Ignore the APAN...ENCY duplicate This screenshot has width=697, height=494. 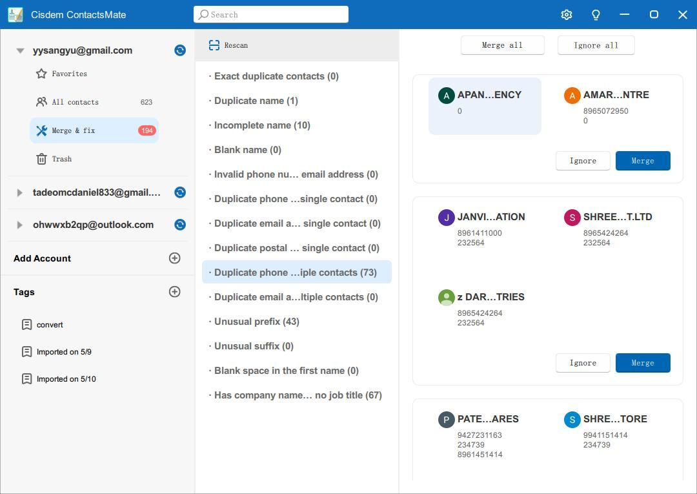click(582, 160)
